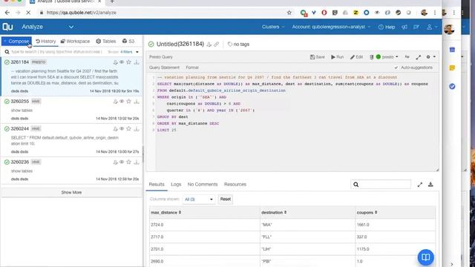This screenshot has height=267, width=475.
Task: Start a new query with Compose
Action: pyautogui.click(x=16, y=42)
